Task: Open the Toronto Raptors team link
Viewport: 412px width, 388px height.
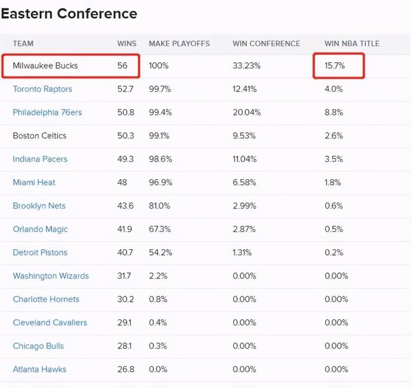Action: (x=42, y=89)
